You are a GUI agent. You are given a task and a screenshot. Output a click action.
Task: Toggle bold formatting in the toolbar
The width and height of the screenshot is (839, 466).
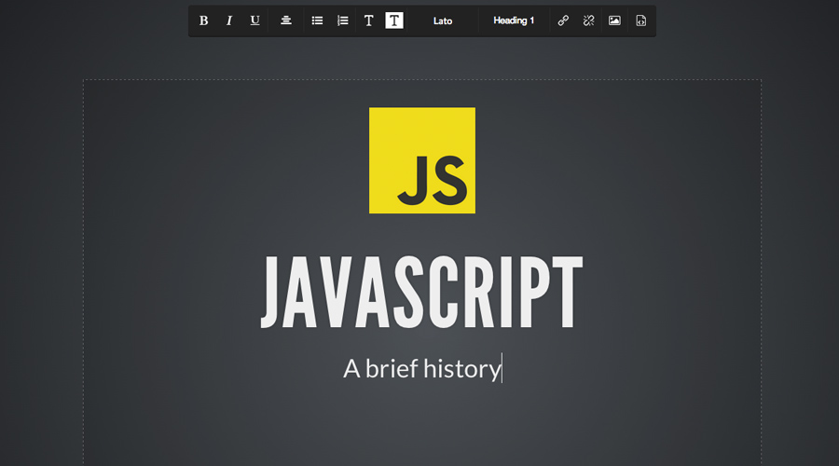tap(203, 21)
